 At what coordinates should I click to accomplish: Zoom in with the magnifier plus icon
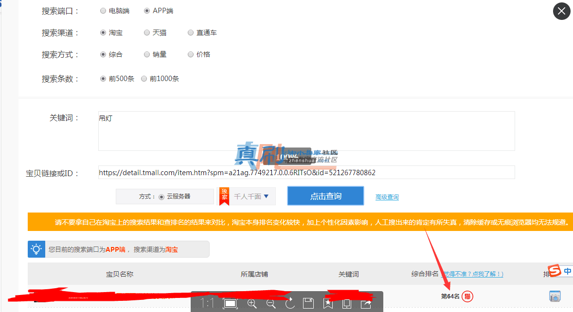(x=252, y=303)
